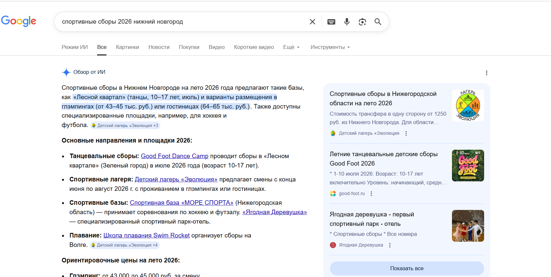
Task: Open the Ягодная деревушка спортивный парк-отель card
Action: pyautogui.click(x=372, y=219)
